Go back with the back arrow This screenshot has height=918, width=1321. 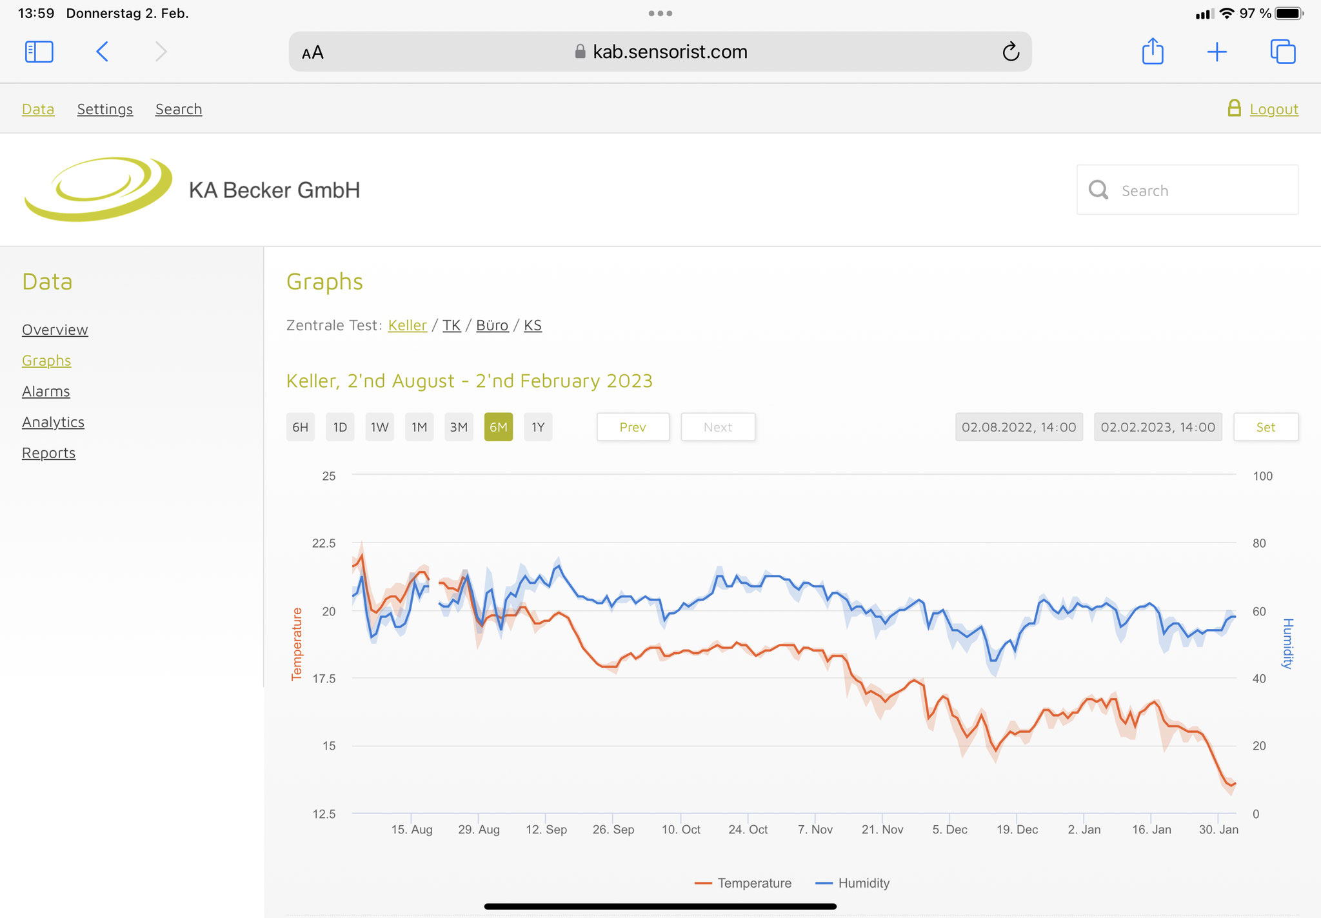102,52
